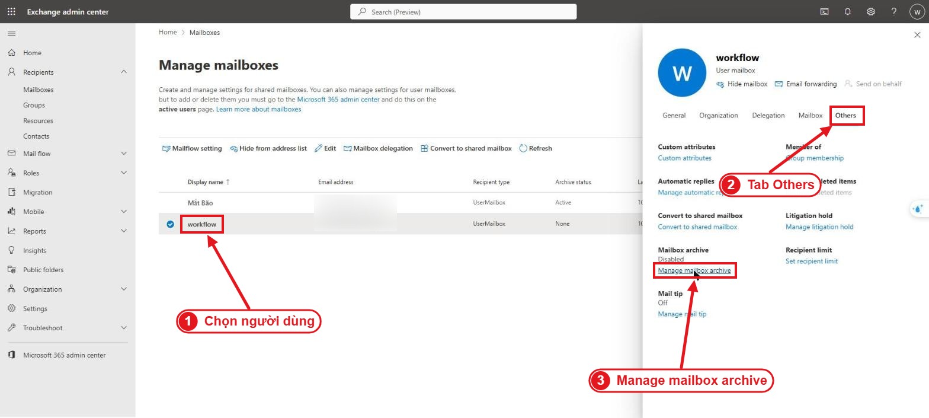Click the large workflow avatar circle

pyautogui.click(x=682, y=73)
